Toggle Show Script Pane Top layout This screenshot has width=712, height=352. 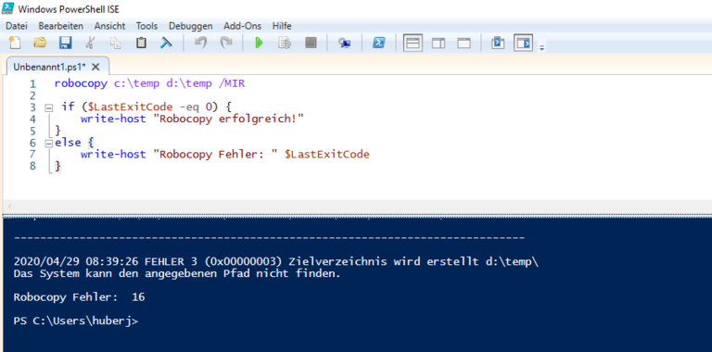tap(413, 44)
